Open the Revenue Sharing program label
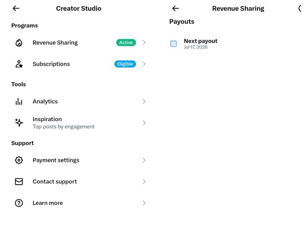This screenshot has width=306, height=226. coord(55,43)
